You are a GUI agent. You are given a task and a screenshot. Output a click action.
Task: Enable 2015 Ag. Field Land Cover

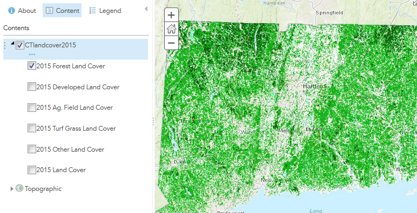(32, 107)
